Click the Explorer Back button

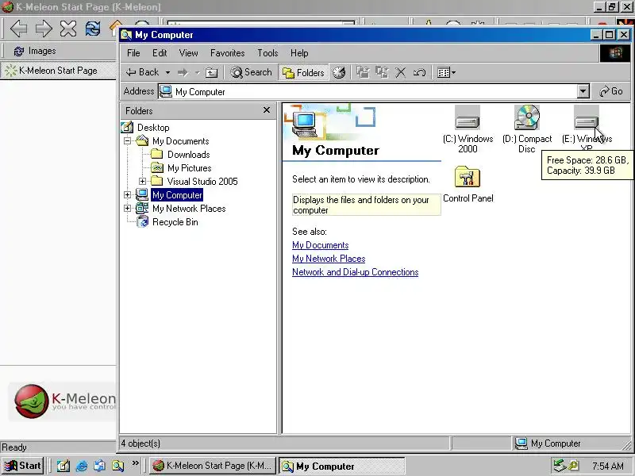click(x=142, y=72)
